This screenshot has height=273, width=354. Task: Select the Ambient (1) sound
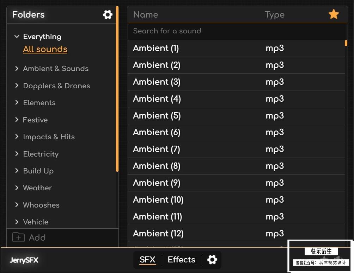(236, 48)
